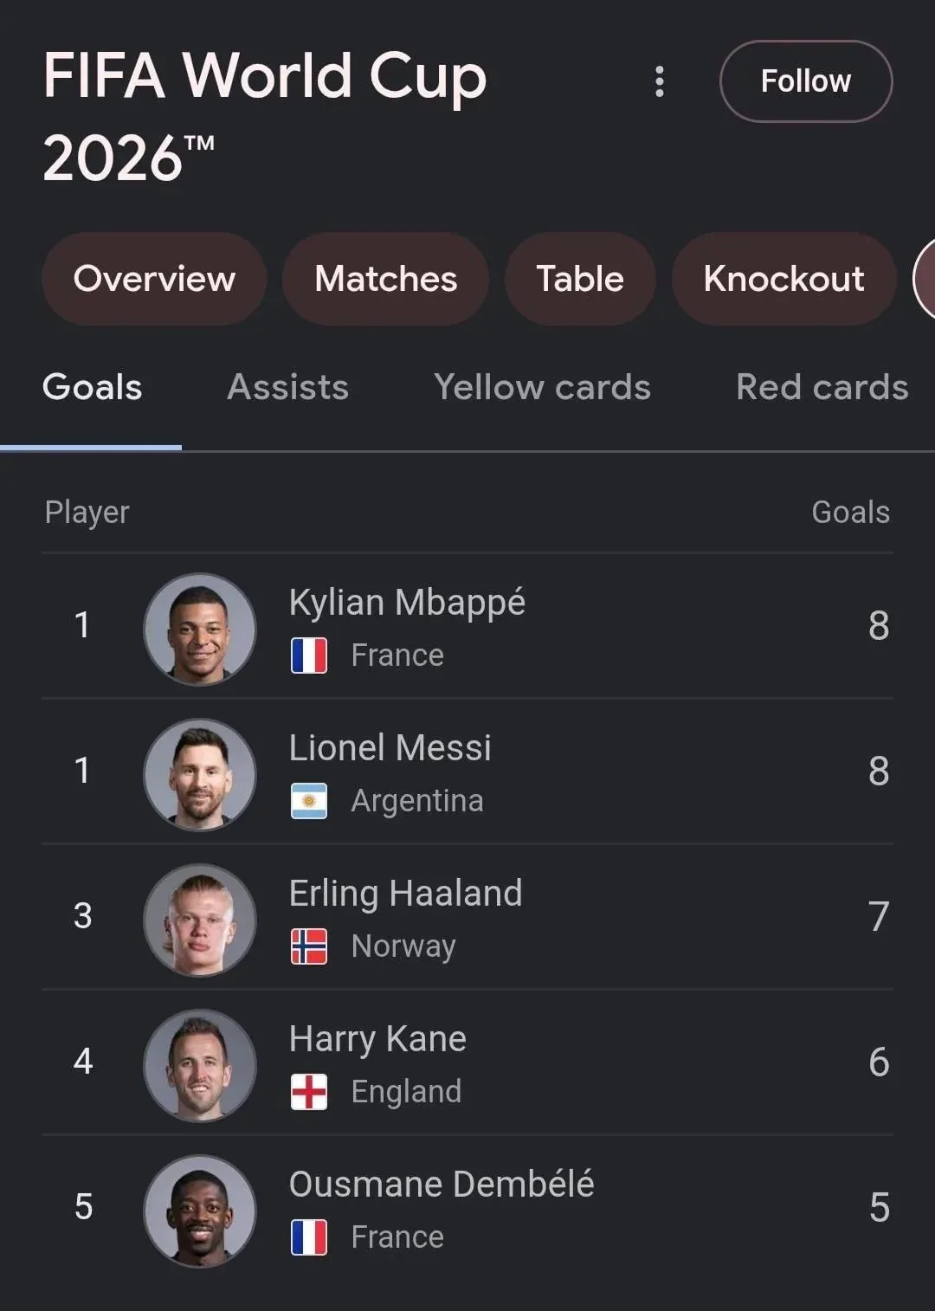Screen dimensions: 935x1311
Task: Select the Goals tab
Action: point(92,387)
